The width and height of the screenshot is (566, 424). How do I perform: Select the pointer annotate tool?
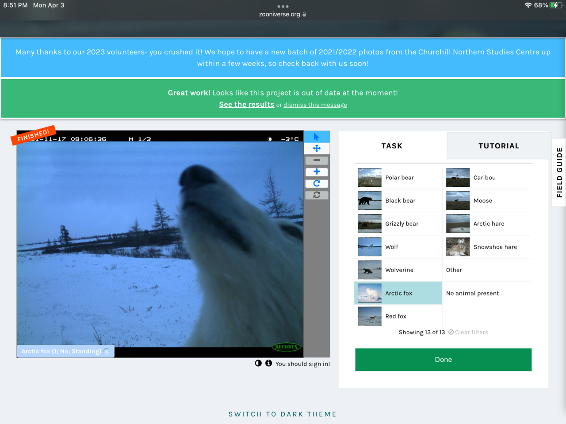pyautogui.click(x=317, y=137)
